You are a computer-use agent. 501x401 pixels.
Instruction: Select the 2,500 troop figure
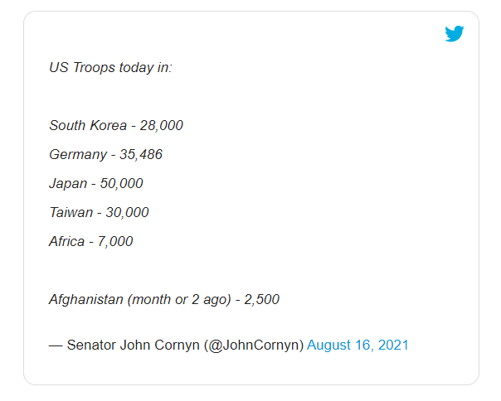(x=261, y=299)
